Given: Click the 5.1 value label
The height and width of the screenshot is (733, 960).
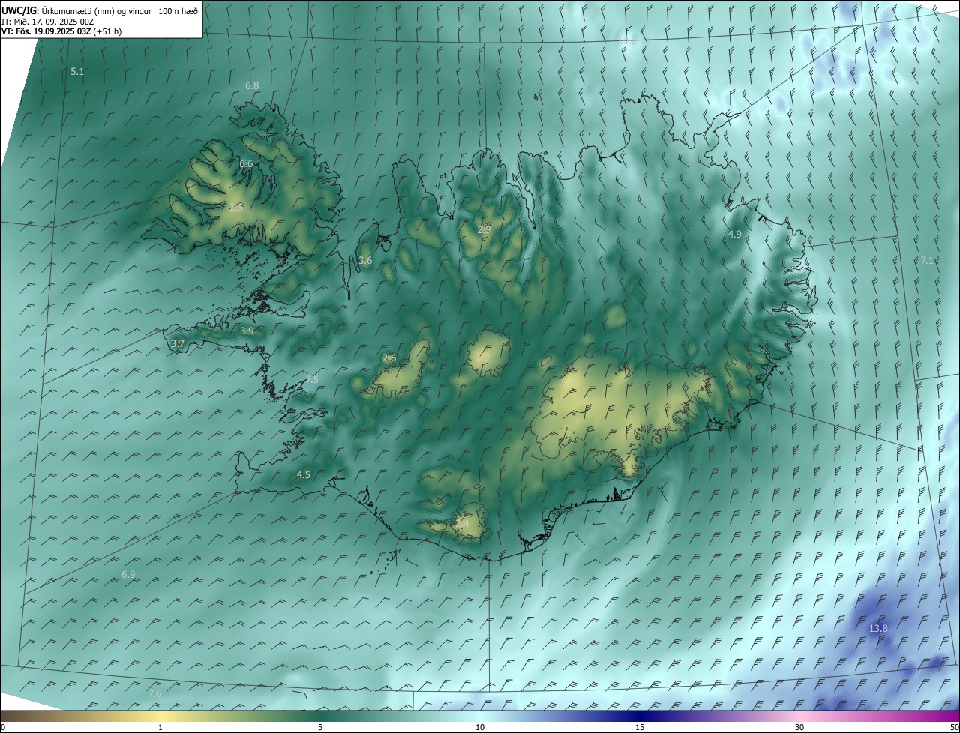Looking at the screenshot, I should 77,72.
